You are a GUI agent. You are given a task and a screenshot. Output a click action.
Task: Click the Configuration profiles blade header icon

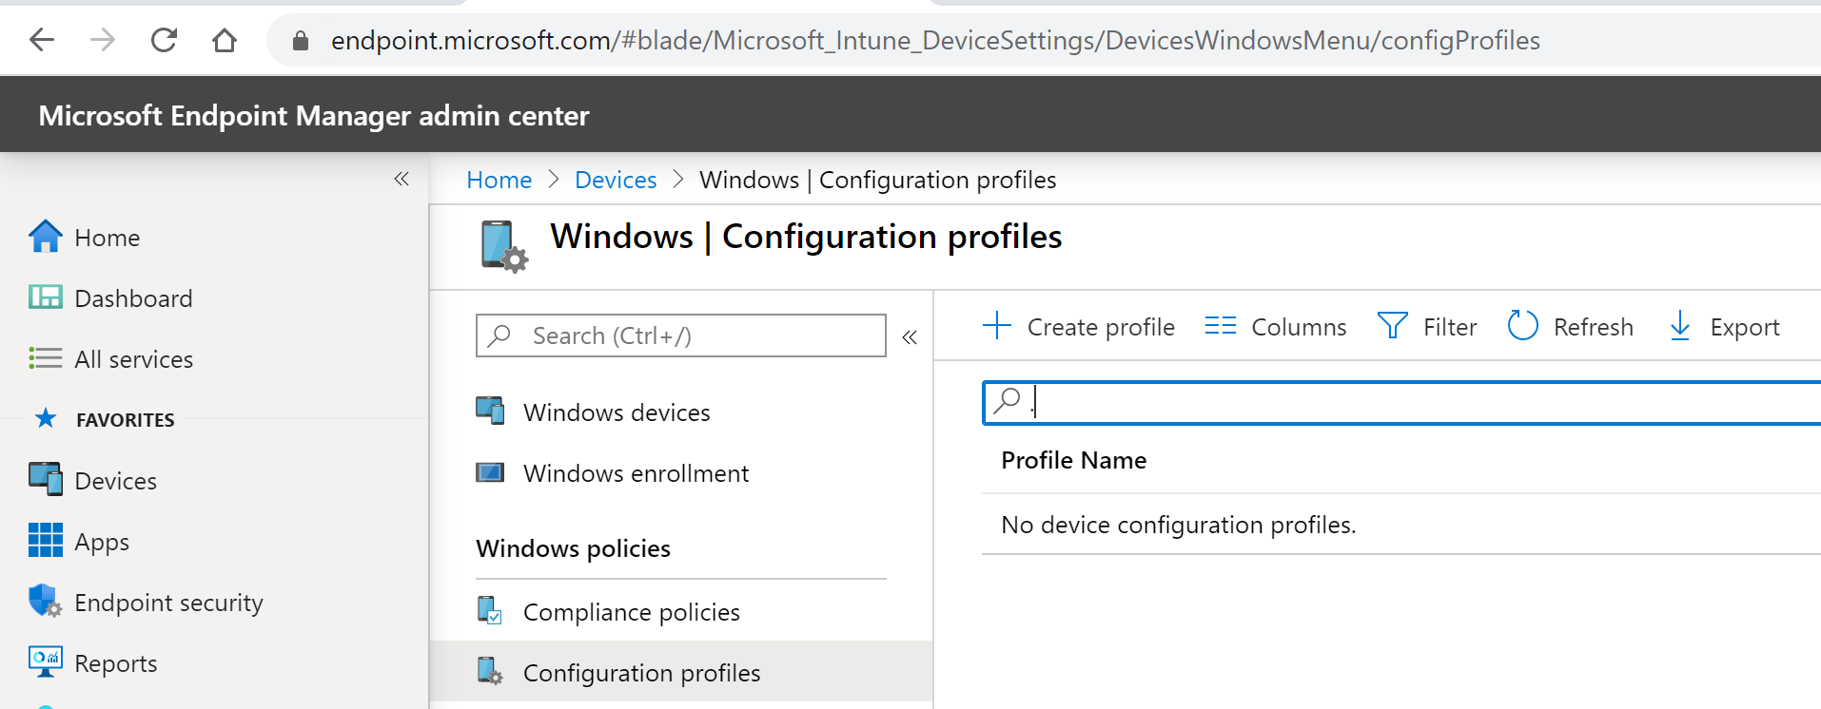point(503,246)
